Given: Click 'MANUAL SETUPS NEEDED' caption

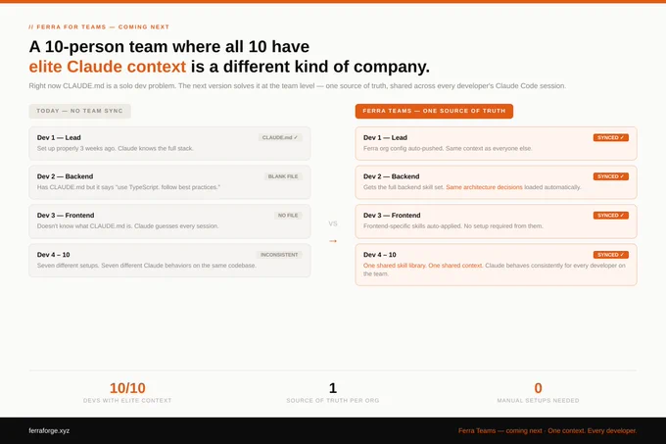Looking at the screenshot, I should tap(538, 400).
